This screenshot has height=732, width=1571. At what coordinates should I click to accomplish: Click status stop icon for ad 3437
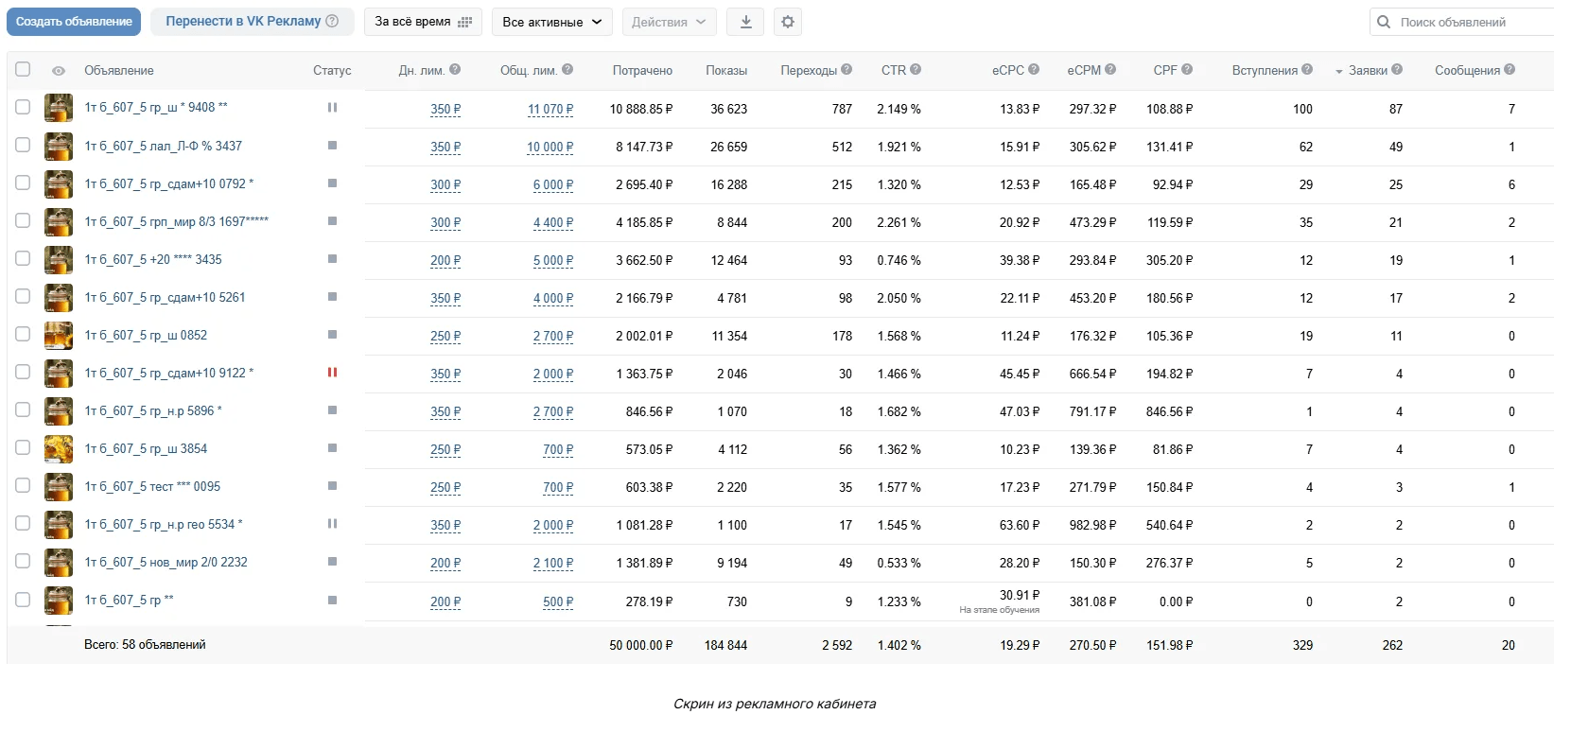(332, 146)
